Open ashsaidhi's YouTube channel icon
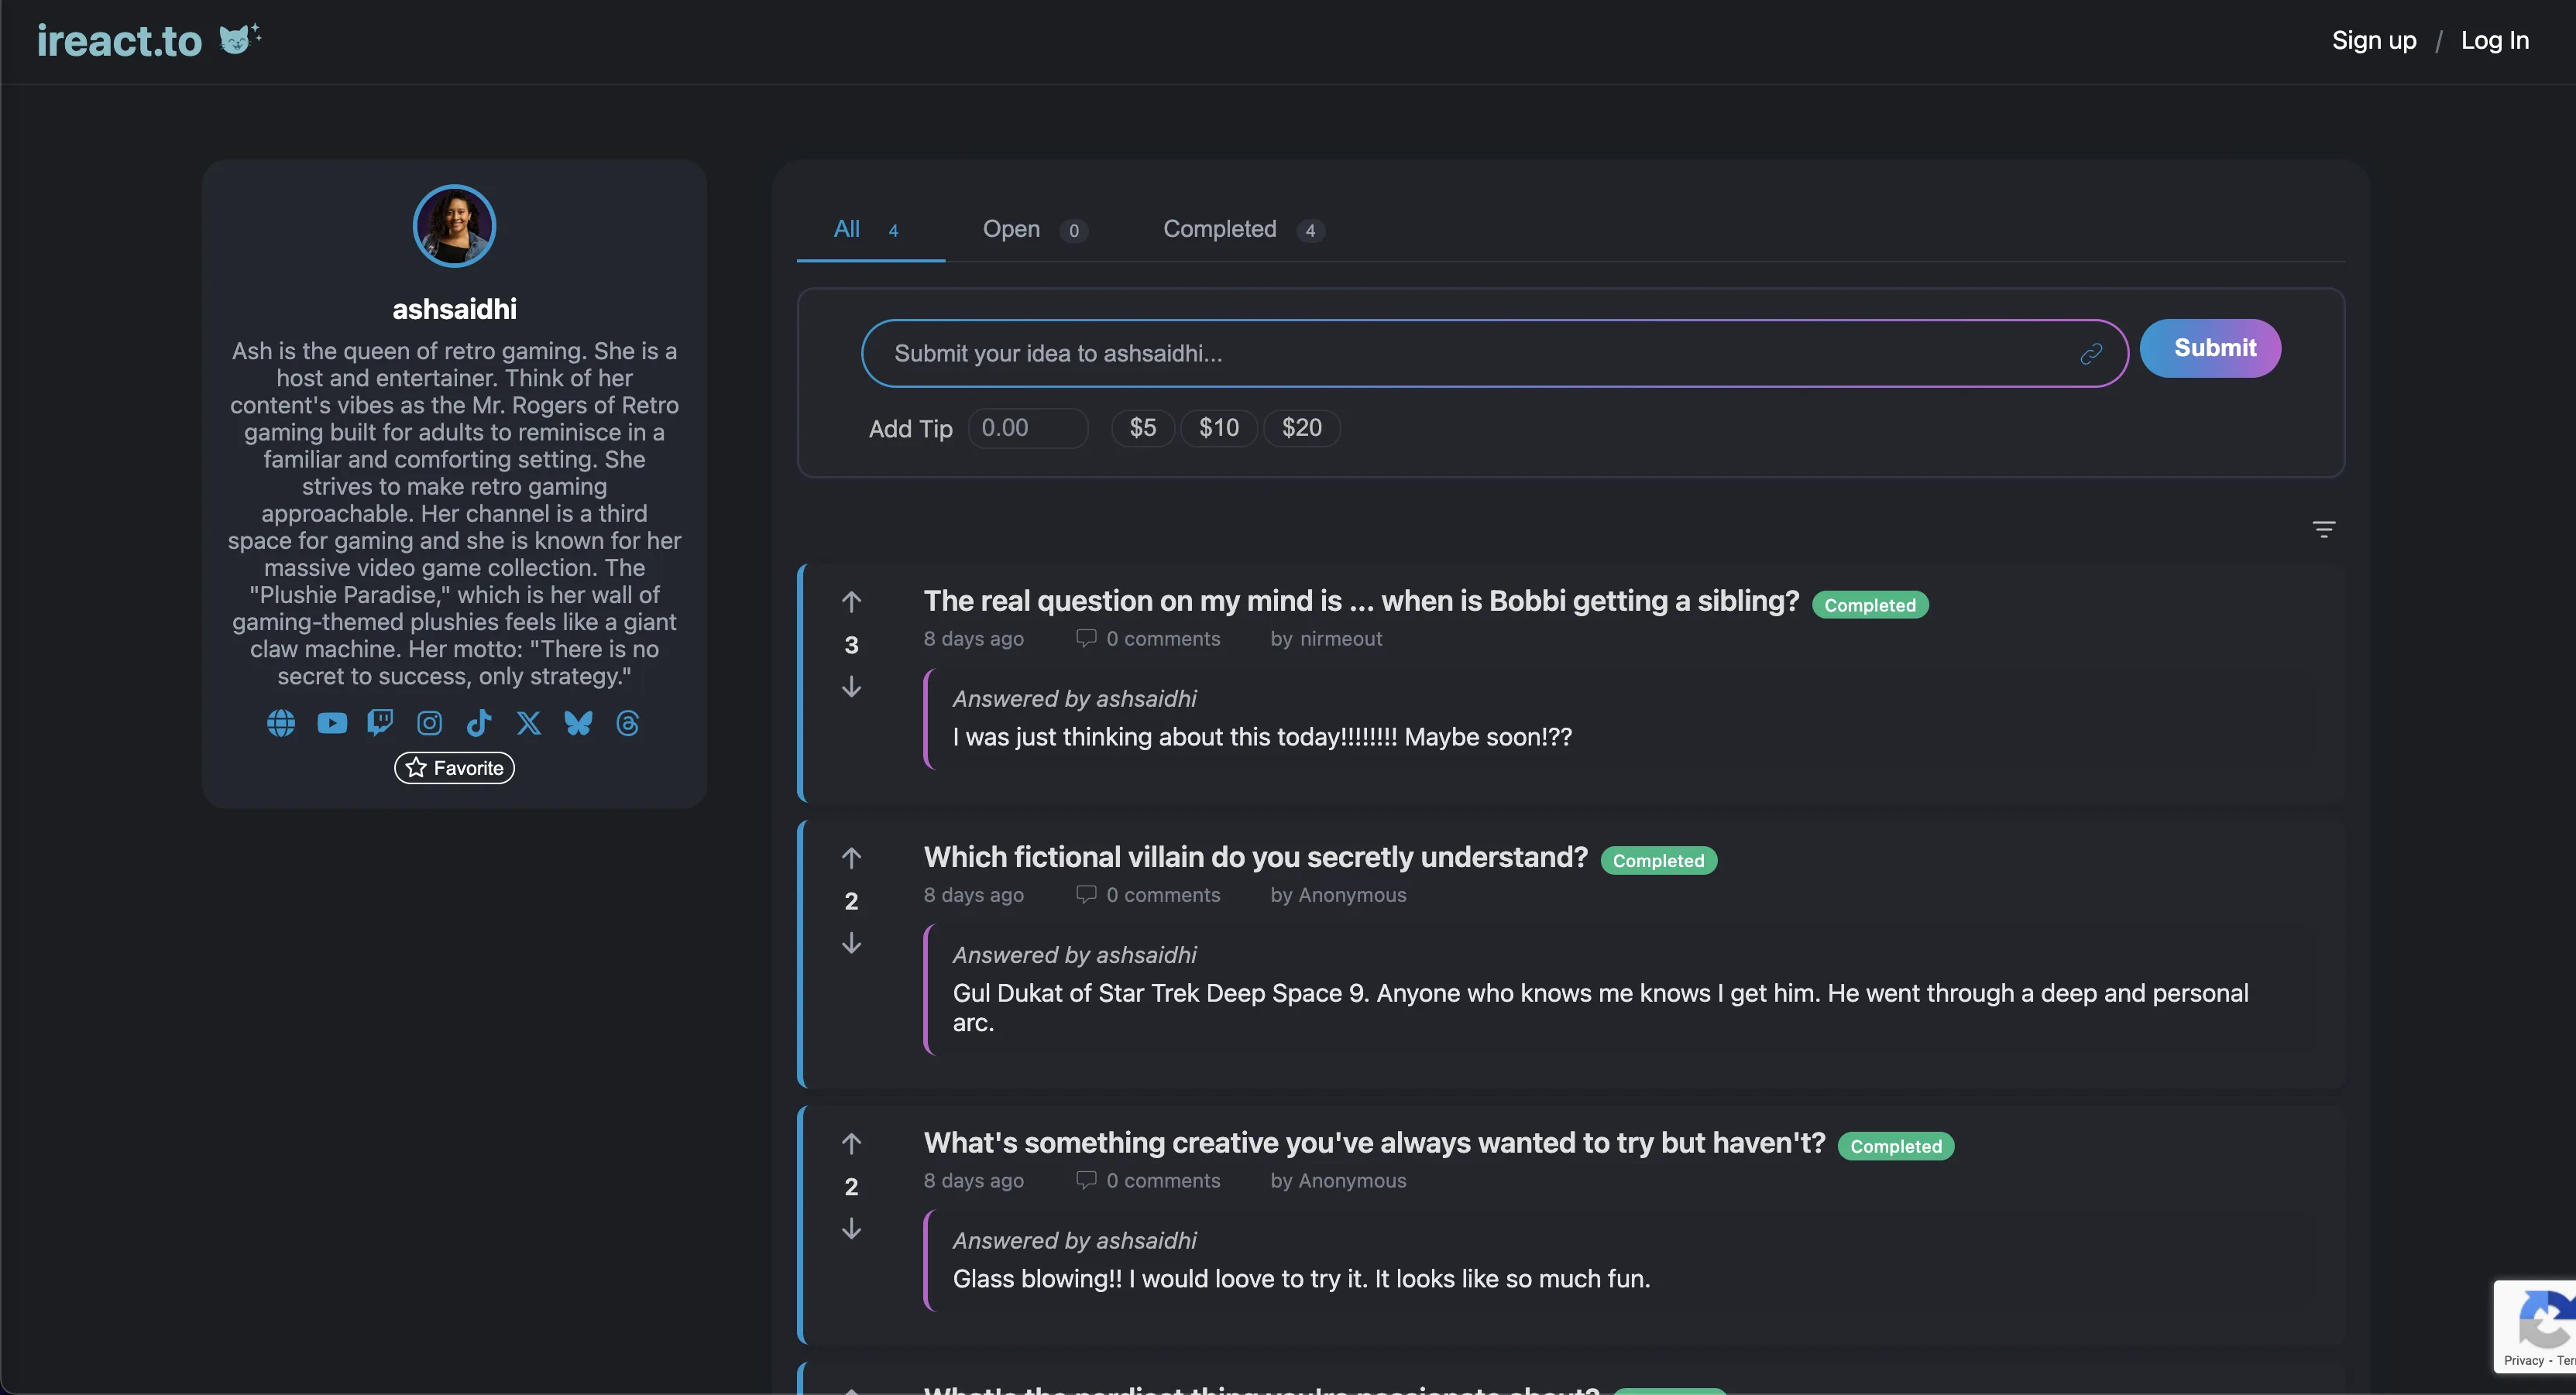 tap(332, 722)
